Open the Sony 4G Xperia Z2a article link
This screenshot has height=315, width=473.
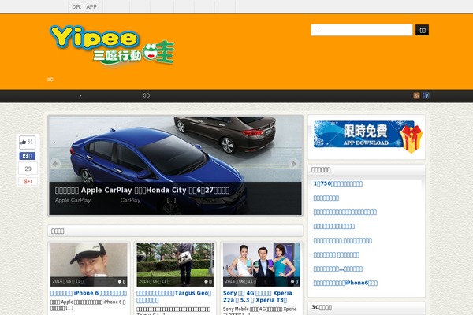257,297
